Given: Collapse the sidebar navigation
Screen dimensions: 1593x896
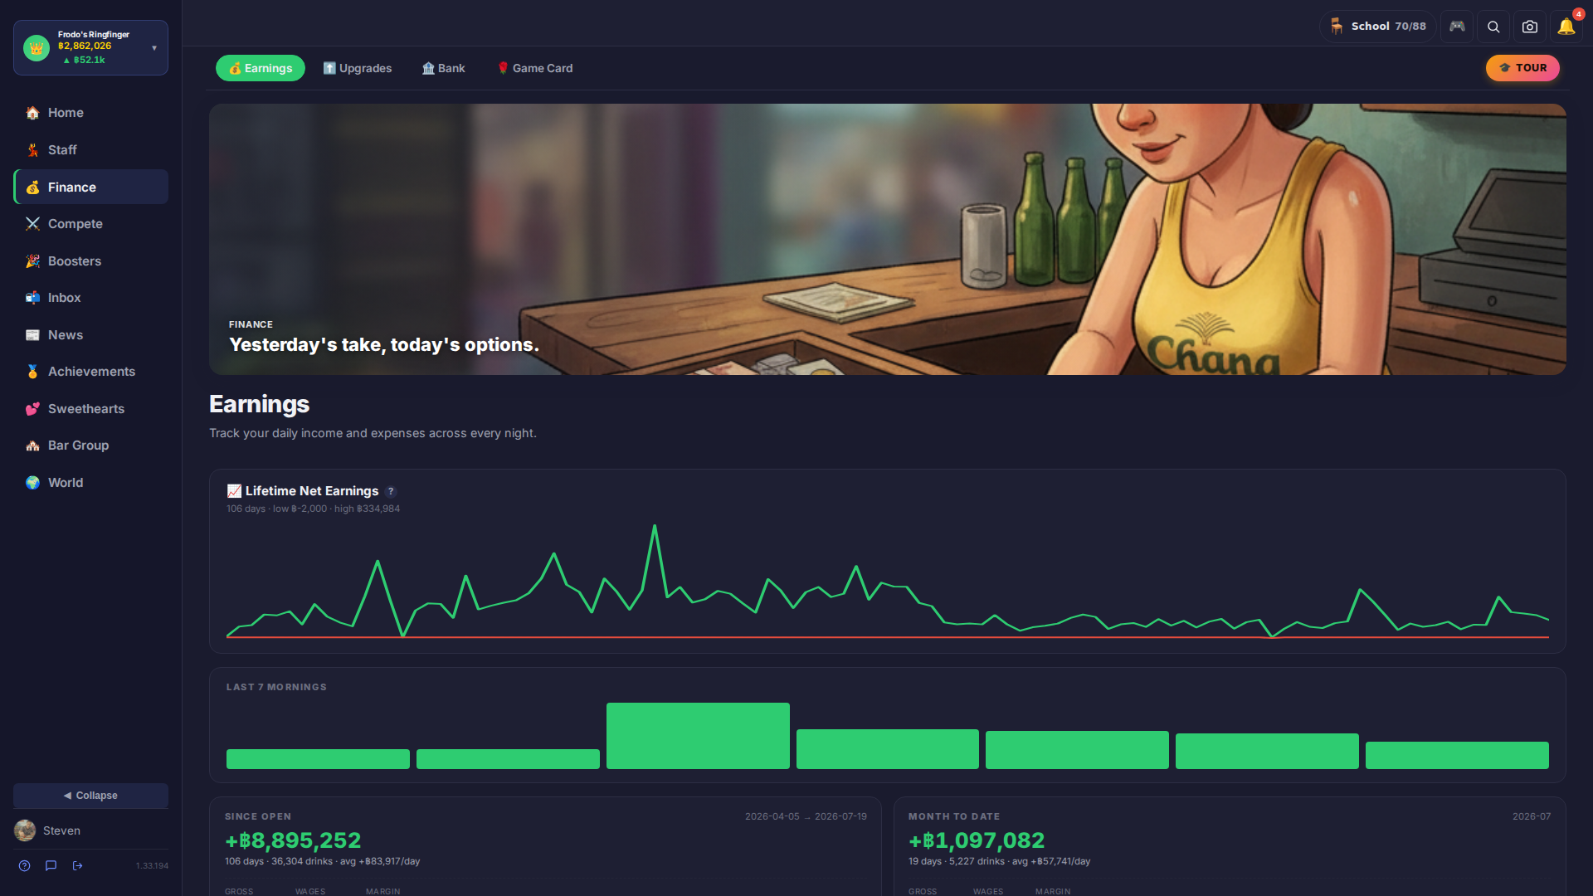Looking at the screenshot, I should [90, 795].
